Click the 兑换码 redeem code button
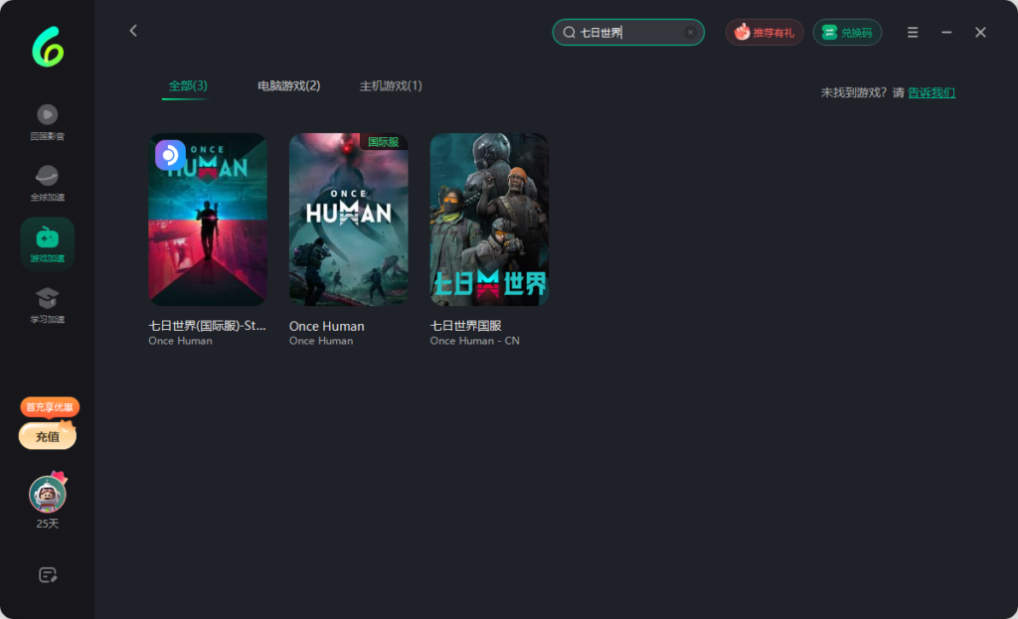The image size is (1018, 619). coord(847,33)
